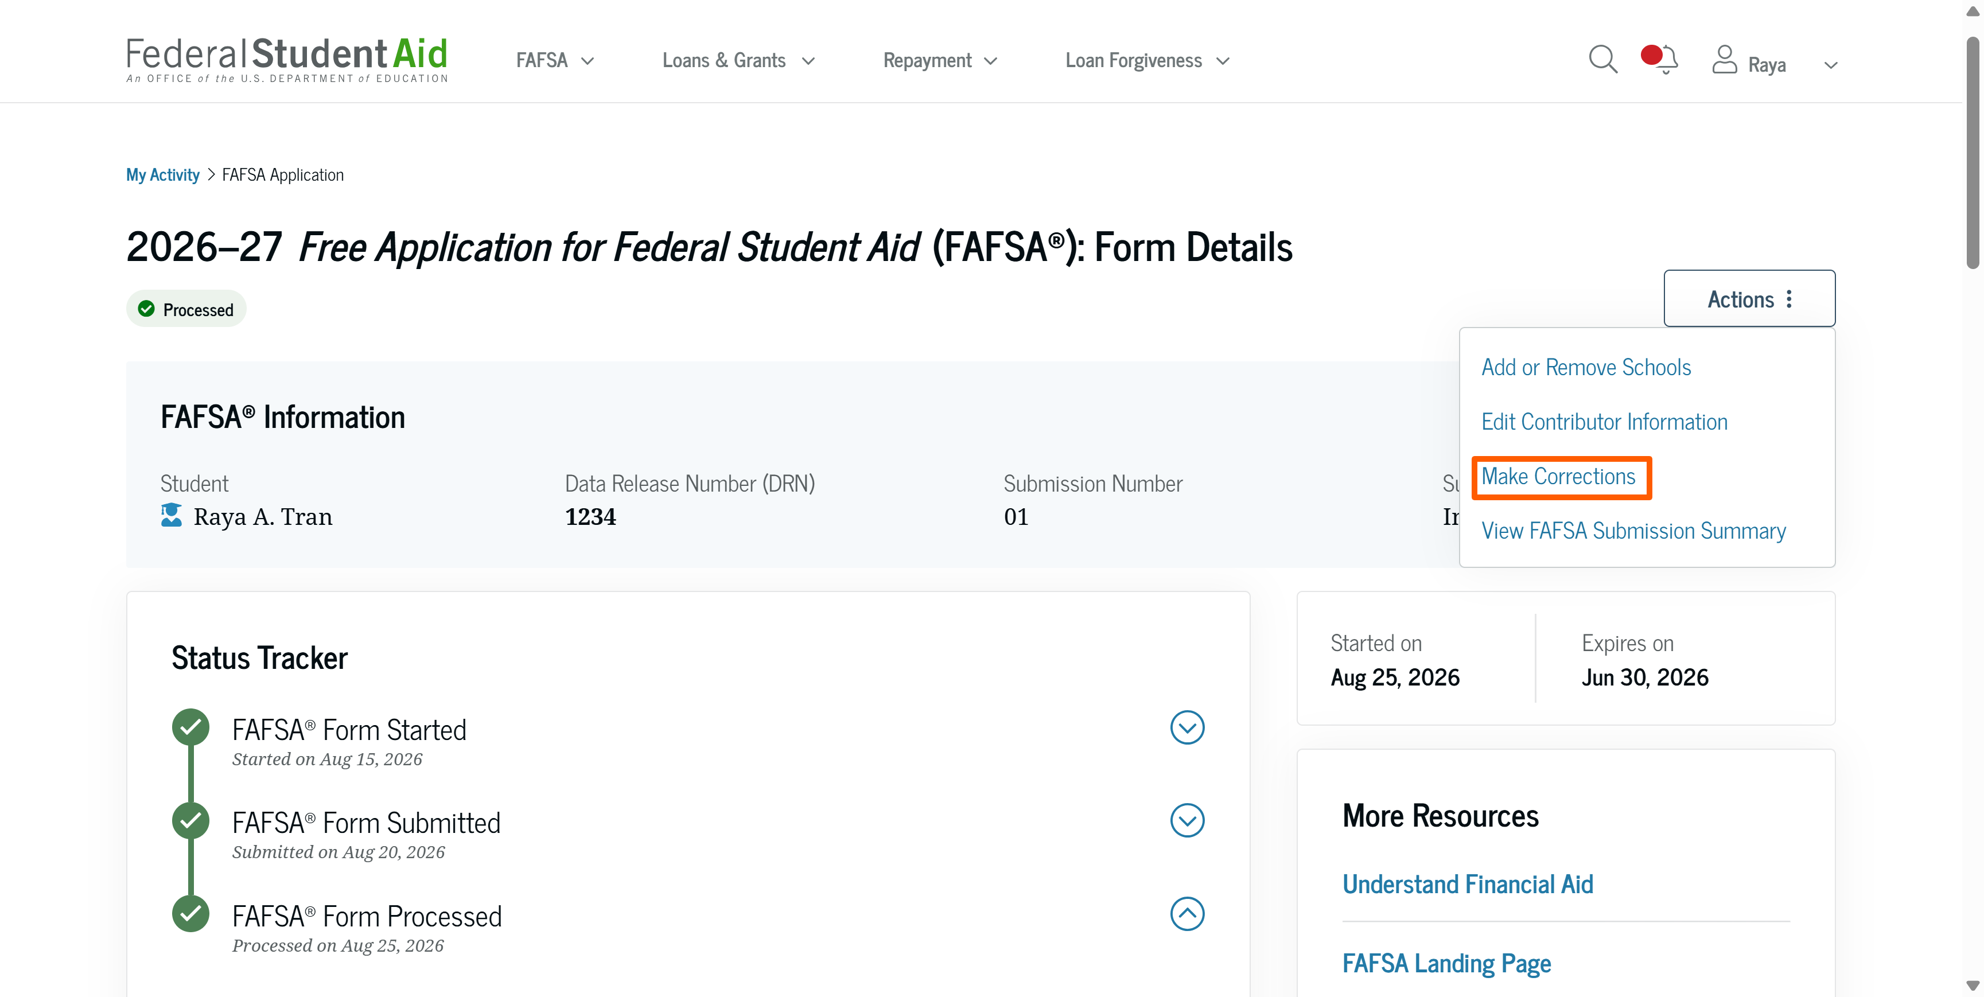Open the Loan Forgiveness navigation dropdown
The width and height of the screenshot is (1984, 997).
1147,60
